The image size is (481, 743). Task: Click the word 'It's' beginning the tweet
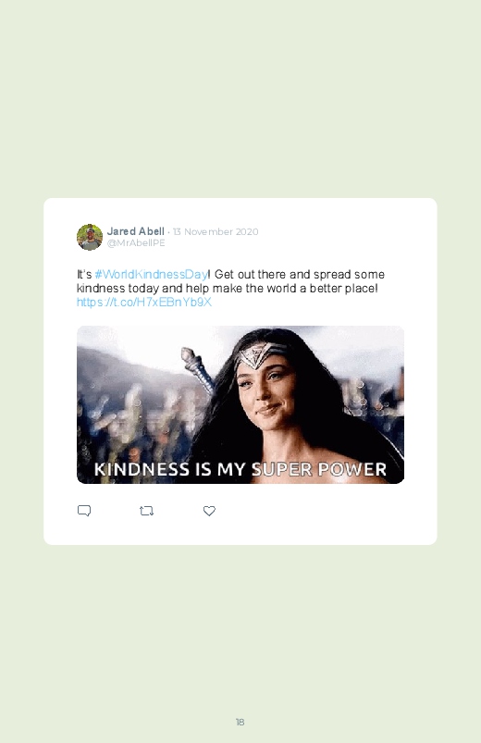84,275
